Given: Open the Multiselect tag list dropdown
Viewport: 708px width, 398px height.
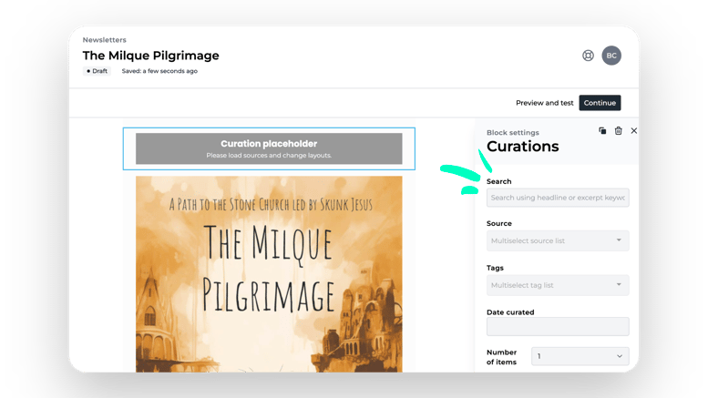Looking at the screenshot, I should pyautogui.click(x=558, y=285).
